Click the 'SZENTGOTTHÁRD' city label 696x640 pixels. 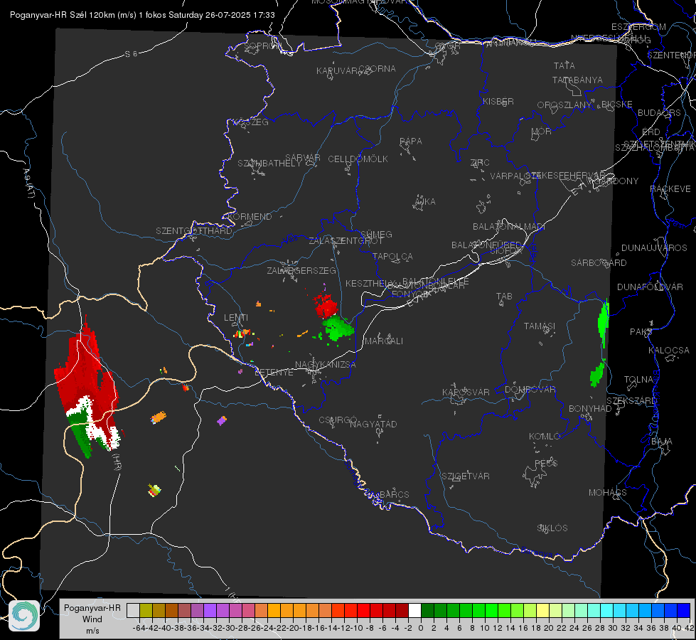194,231
